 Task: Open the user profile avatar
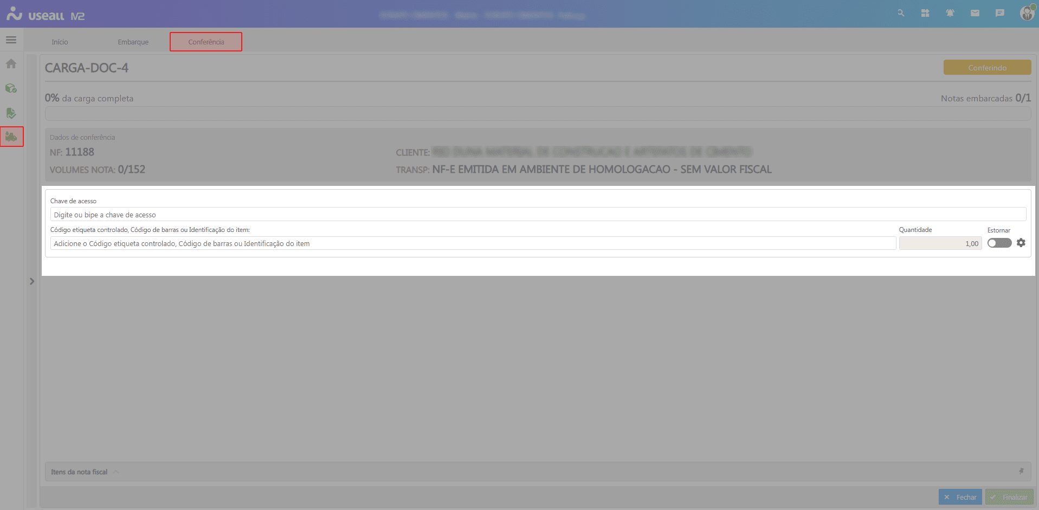click(x=1026, y=13)
